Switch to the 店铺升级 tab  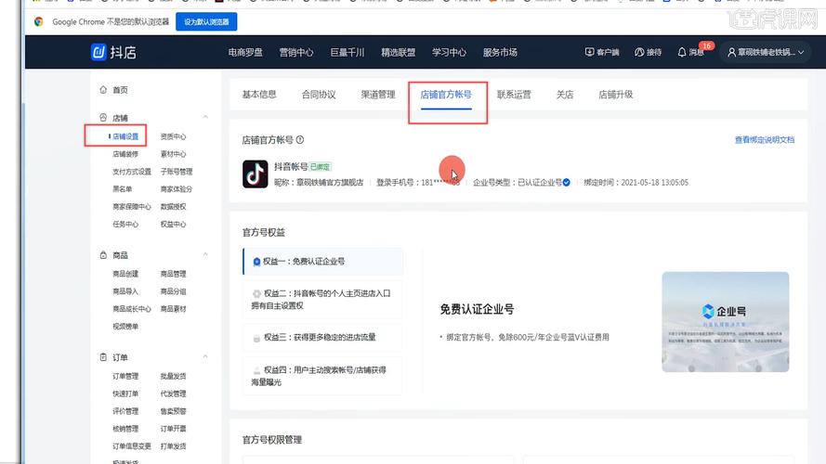tap(616, 94)
